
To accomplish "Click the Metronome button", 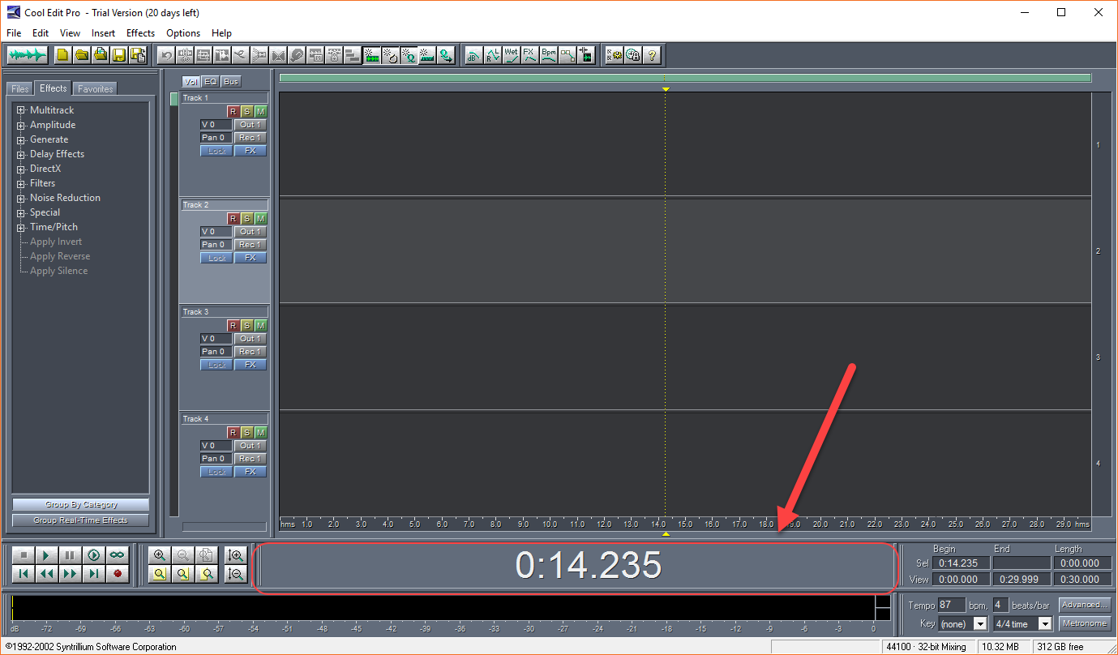I will pyautogui.click(x=1084, y=623).
